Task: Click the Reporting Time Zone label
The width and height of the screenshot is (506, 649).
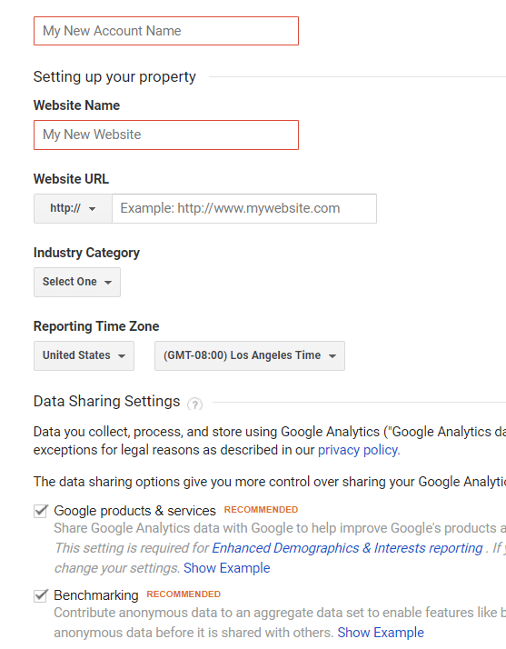Action: [96, 326]
